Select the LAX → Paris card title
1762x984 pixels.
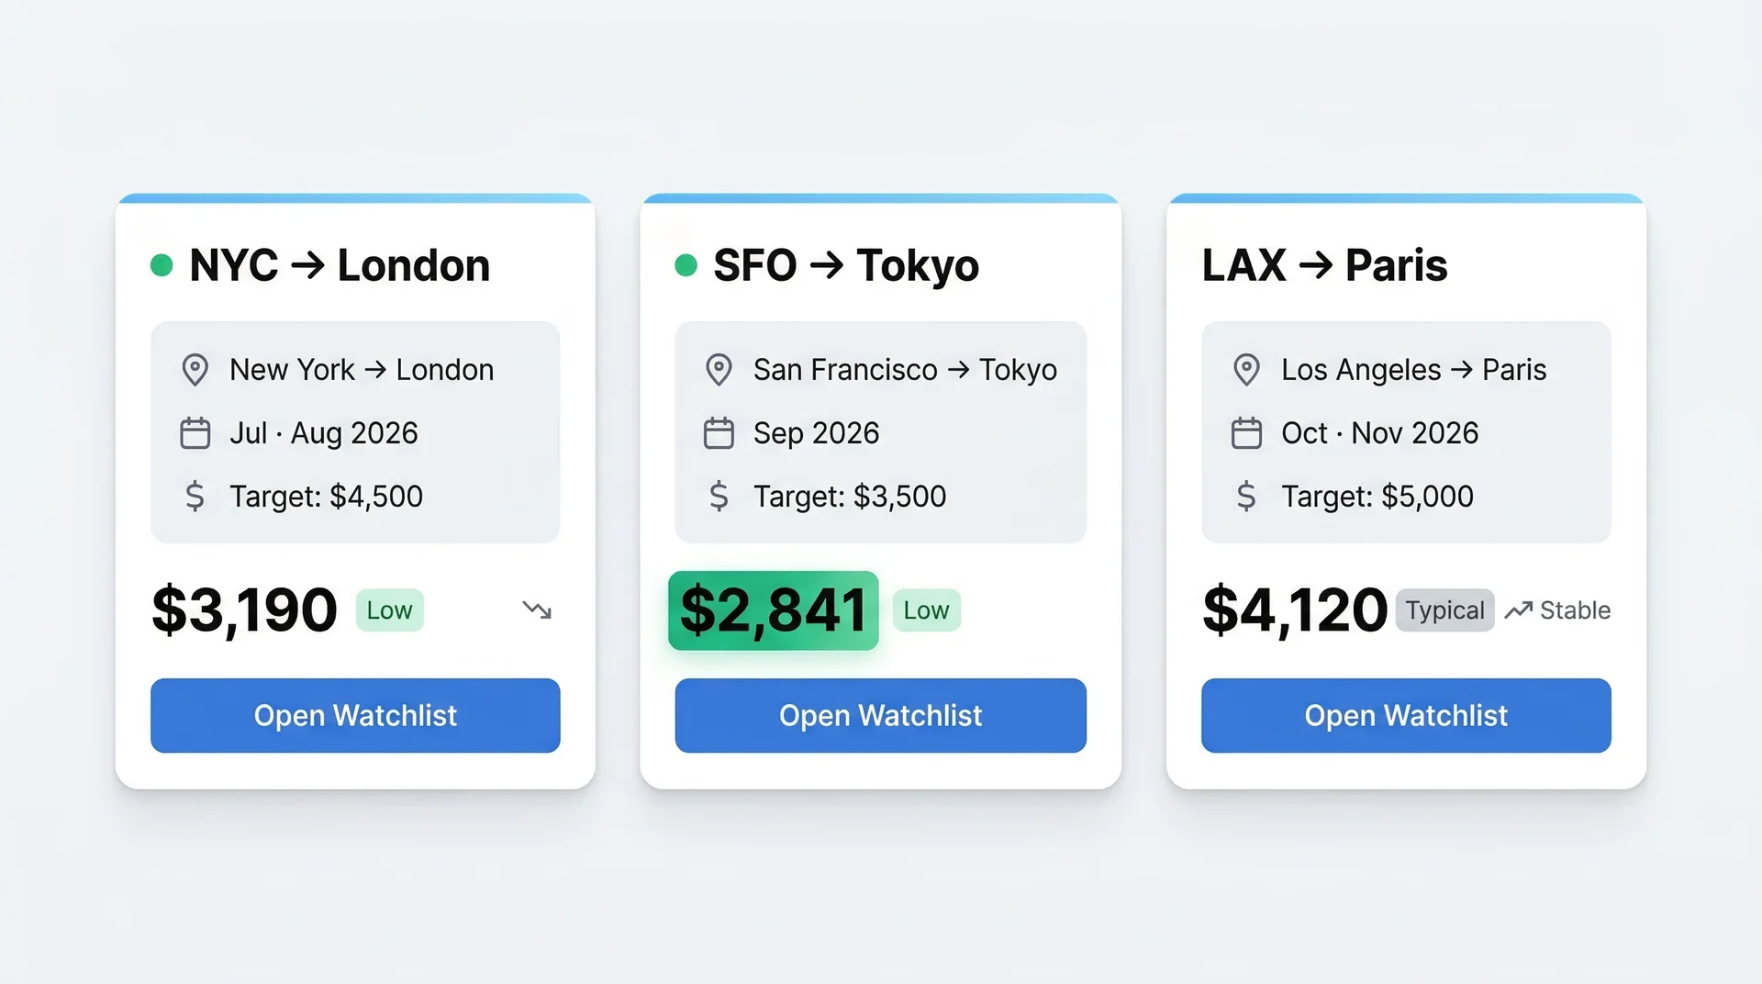(1324, 265)
